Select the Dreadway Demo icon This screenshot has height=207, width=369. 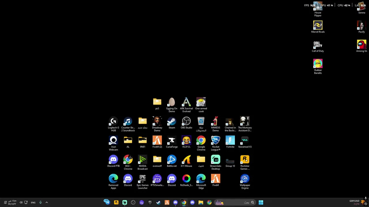click(157, 124)
